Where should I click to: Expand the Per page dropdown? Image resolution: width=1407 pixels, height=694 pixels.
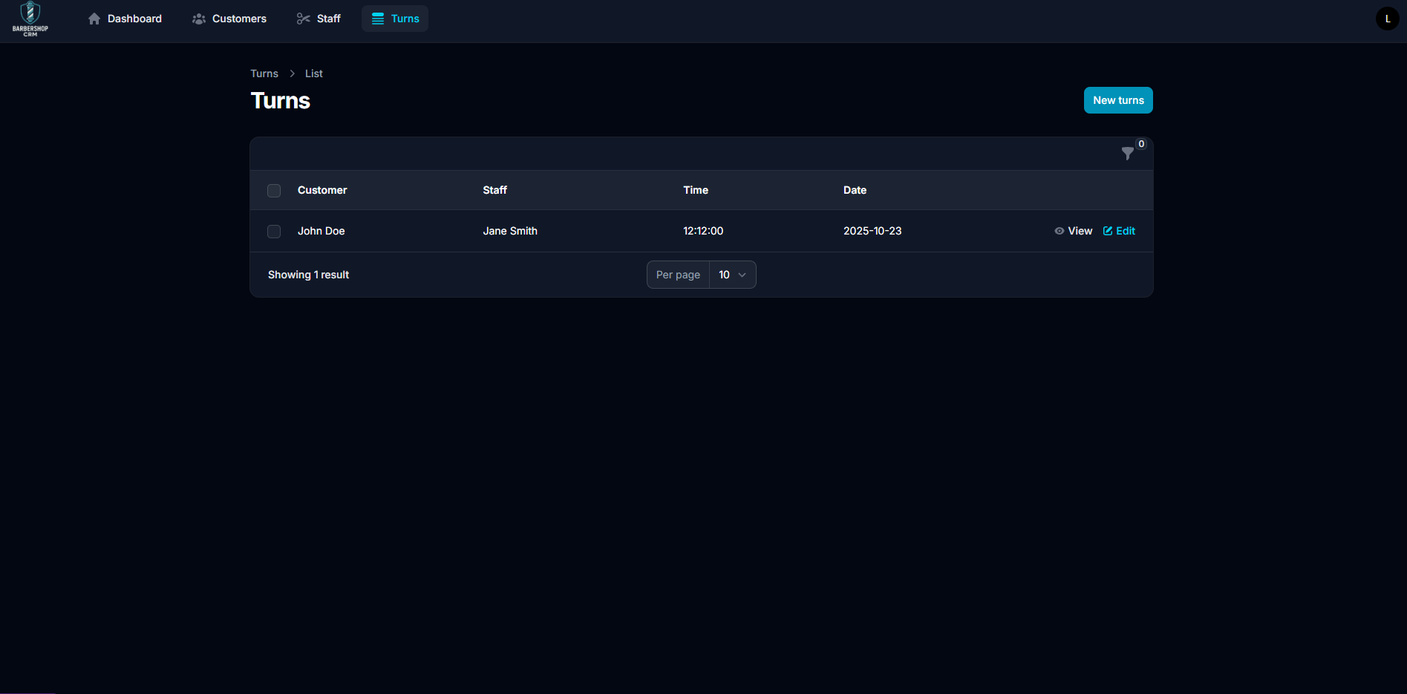pyautogui.click(x=732, y=275)
